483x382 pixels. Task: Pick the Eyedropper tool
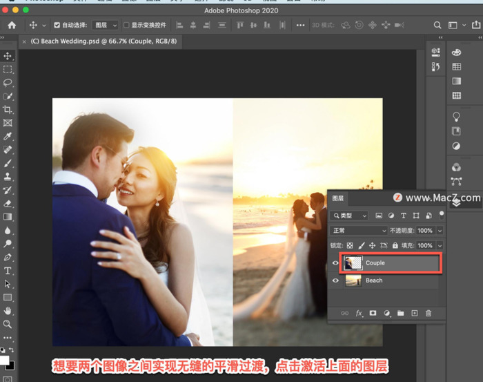[x=8, y=136]
